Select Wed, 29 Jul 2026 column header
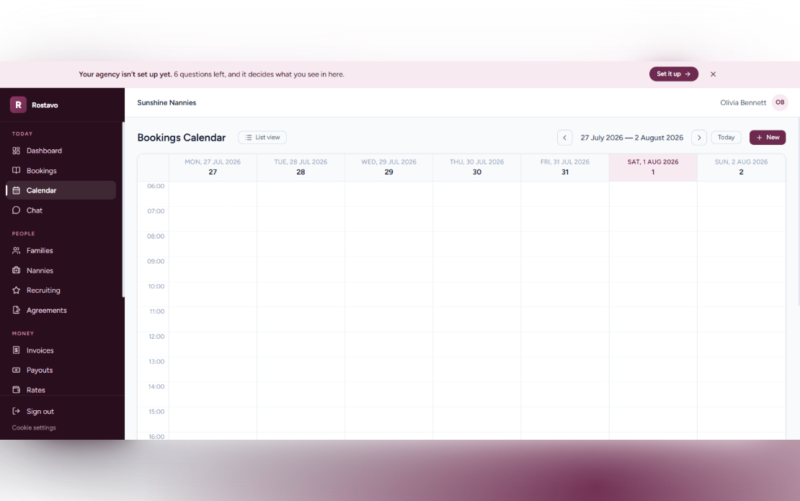The image size is (800, 501). 388,167
